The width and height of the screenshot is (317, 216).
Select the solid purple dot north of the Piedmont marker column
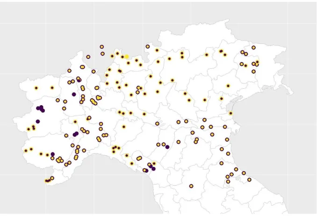pyautogui.click(x=74, y=94)
